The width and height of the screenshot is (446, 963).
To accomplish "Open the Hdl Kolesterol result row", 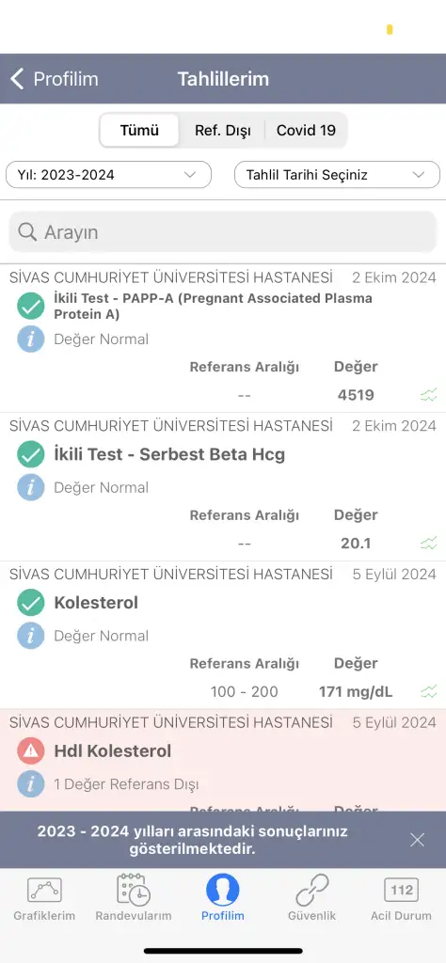I will pyautogui.click(x=223, y=760).
